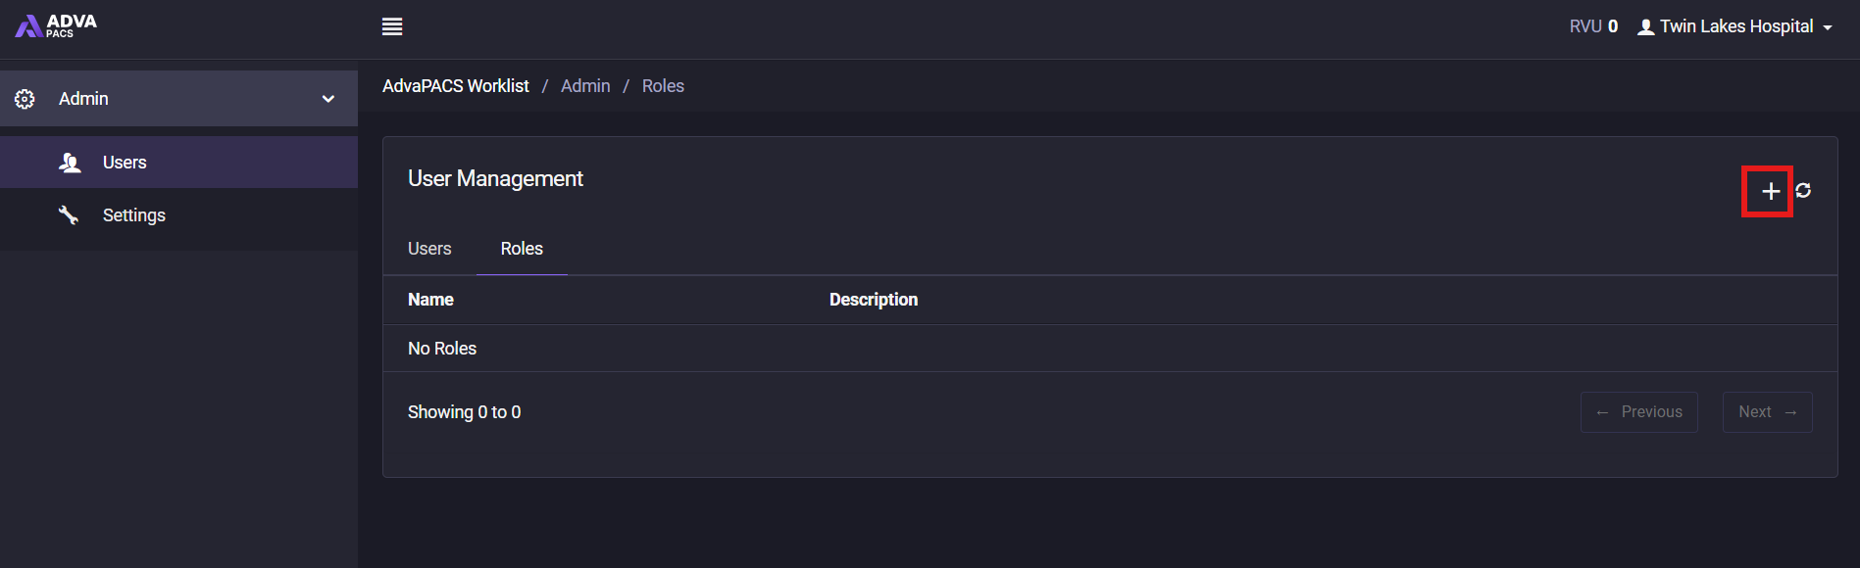1860x568 pixels.
Task: Click the Users person icon in sidebar
Action: (70, 163)
